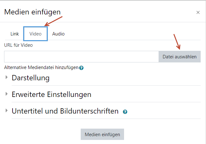The image size is (206, 144).
Task: Open the Audio tab
Action: tap(58, 34)
